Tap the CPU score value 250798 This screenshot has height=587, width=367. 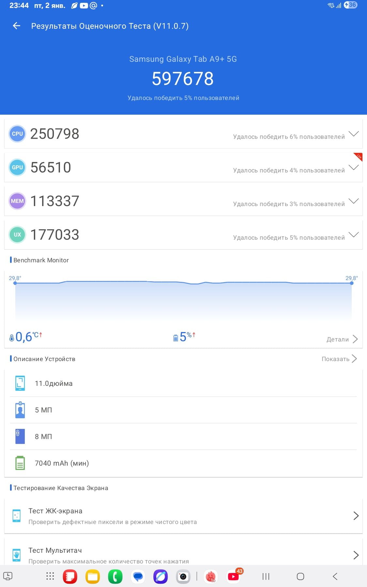(x=55, y=134)
